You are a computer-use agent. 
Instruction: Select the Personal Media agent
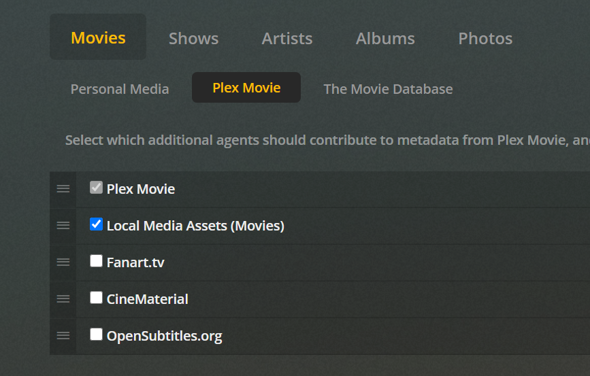coord(120,89)
